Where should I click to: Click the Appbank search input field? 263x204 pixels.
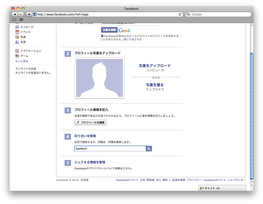click(x=110, y=148)
